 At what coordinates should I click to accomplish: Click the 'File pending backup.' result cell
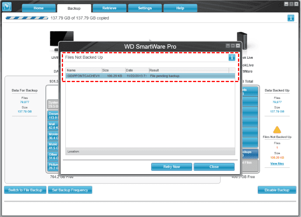click(x=165, y=76)
